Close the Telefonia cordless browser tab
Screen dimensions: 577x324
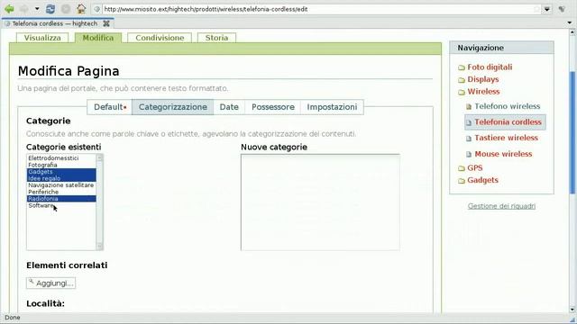click(106, 23)
